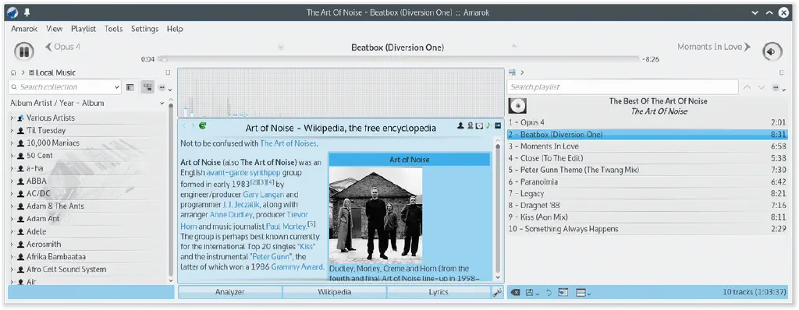Toggle the merged collection view icon
The width and height of the screenshot is (799, 310).
[x=147, y=87]
